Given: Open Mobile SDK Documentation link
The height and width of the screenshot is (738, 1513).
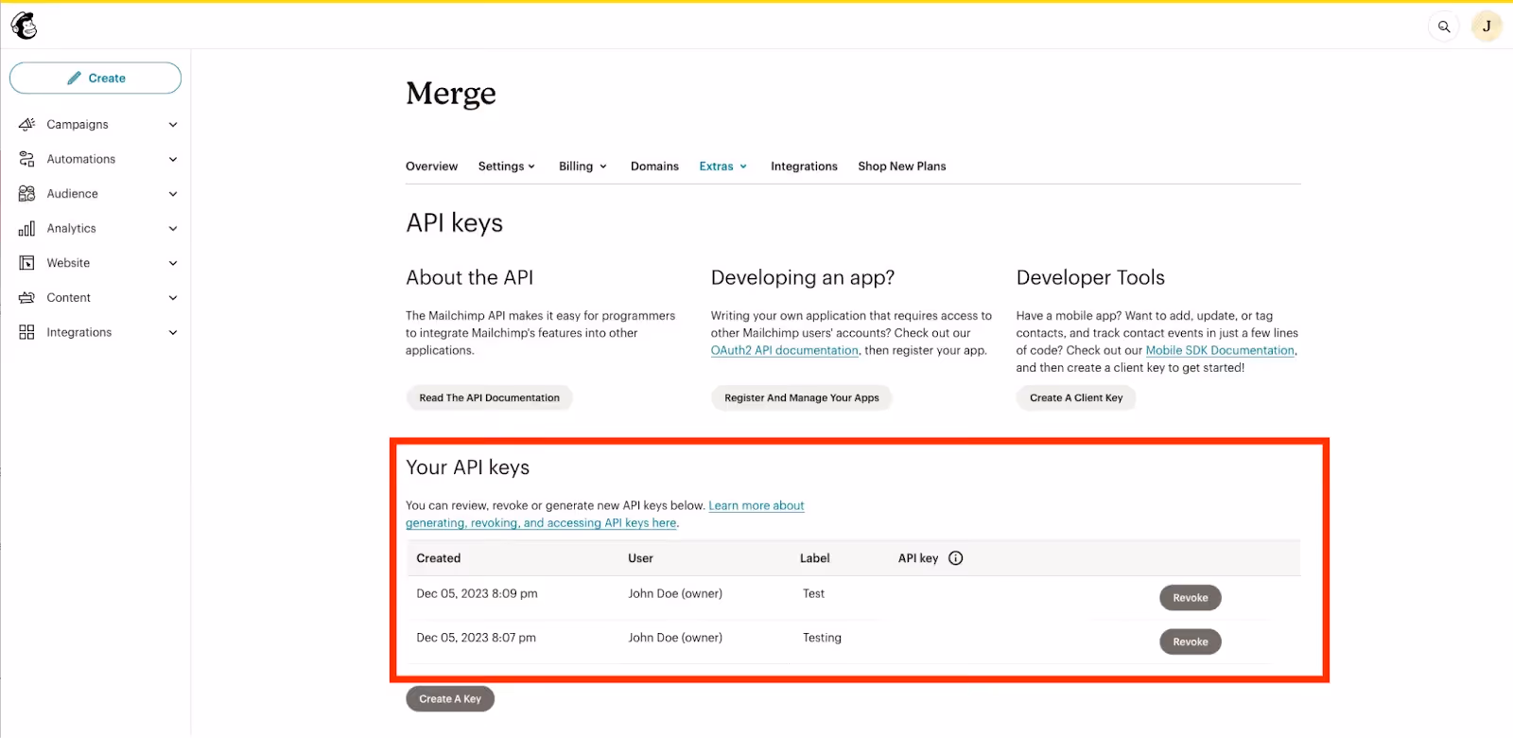Looking at the screenshot, I should point(1220,350).
